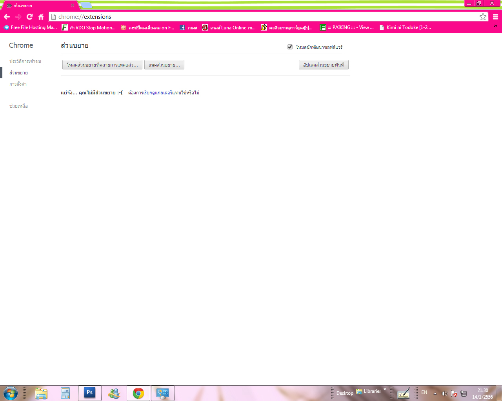Follow the เรียกดูแกลเลอรี link
502x401 pixels.
[x=158, y=93]
